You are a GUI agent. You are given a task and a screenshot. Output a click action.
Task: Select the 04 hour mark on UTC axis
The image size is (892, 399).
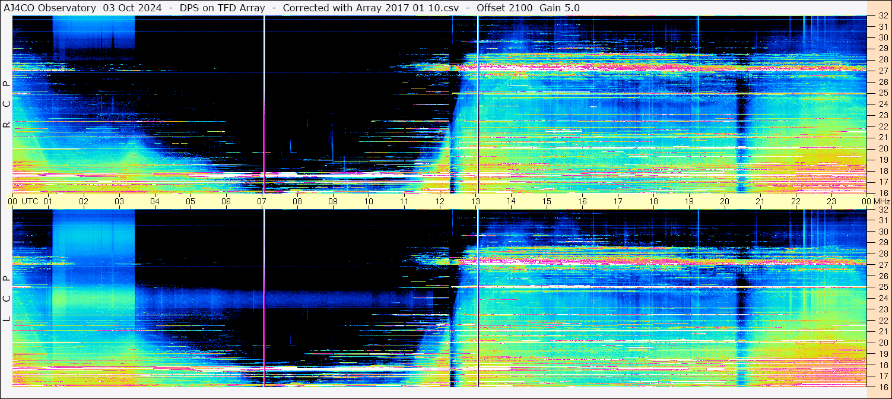[x=155, y=201]
